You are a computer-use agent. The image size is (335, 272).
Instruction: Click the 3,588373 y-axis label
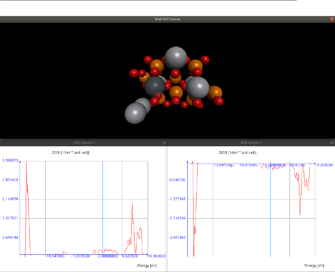pyautogui.click(x=10, y=160)
